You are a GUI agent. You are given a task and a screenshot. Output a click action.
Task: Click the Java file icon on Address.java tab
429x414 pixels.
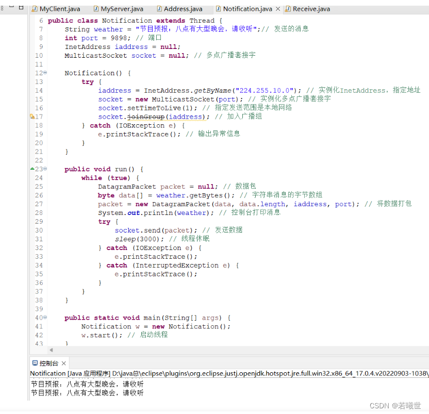(159, 9)
